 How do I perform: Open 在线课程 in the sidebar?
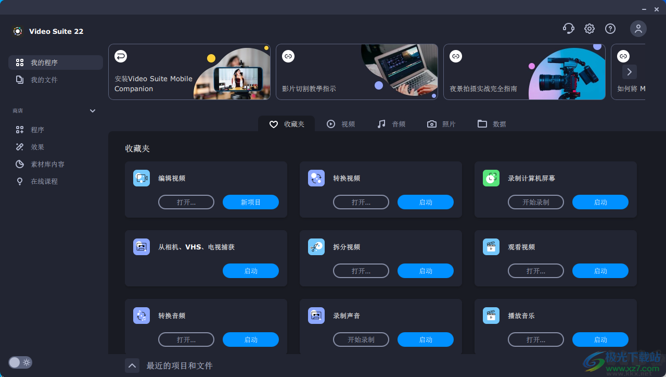pyautogui.click(x=56, y=181)
